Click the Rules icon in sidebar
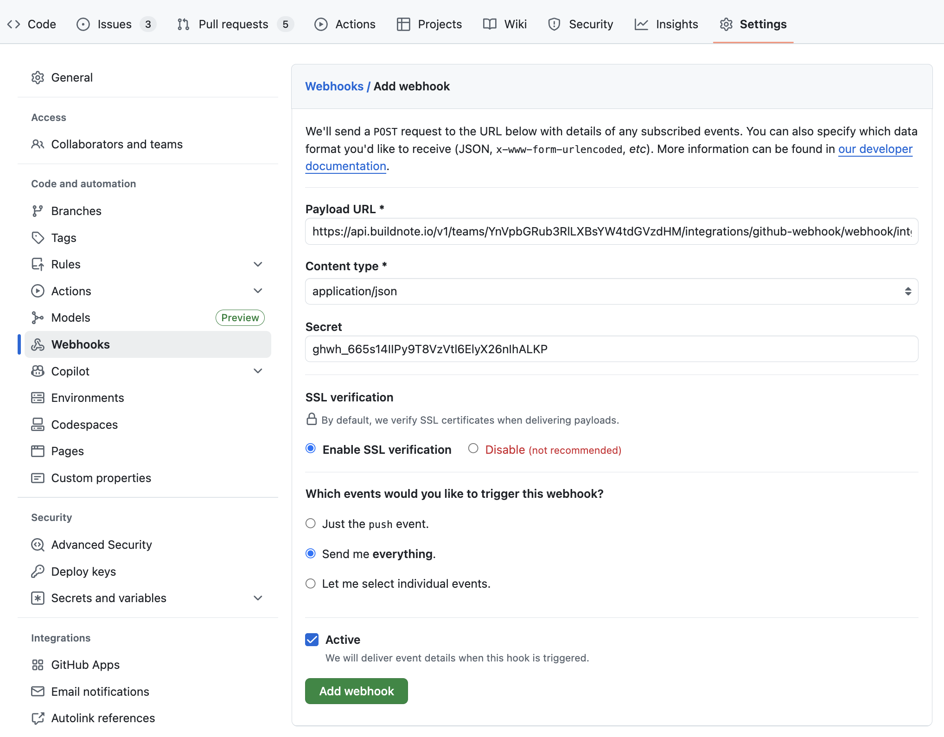 (38, 264)
